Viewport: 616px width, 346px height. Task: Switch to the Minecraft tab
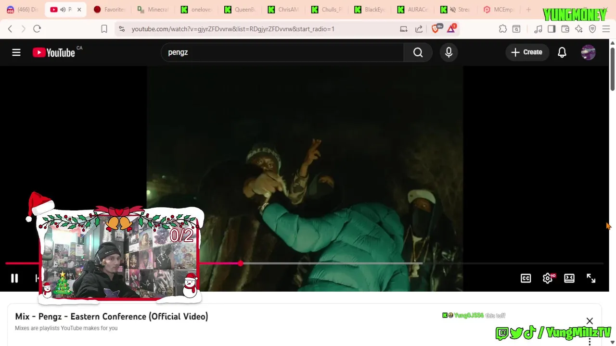coord(153,10)
